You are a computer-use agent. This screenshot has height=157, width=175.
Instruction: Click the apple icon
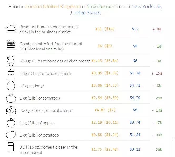11,122
